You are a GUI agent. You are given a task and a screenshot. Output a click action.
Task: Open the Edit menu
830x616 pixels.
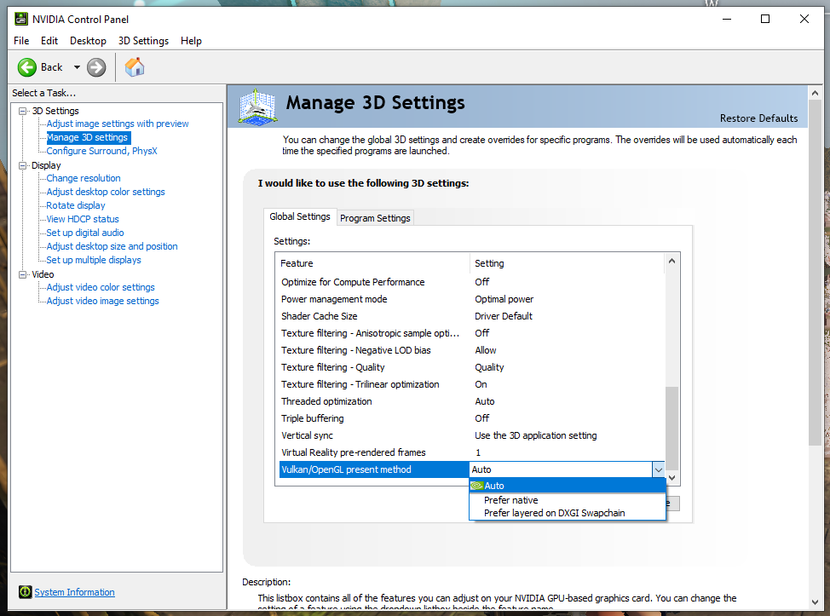point(49,41)
